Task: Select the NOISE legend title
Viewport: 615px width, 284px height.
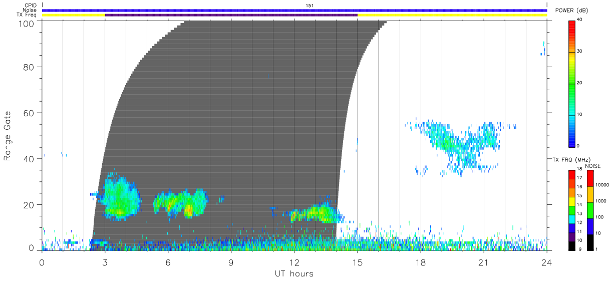Action: tap(592, 166)
